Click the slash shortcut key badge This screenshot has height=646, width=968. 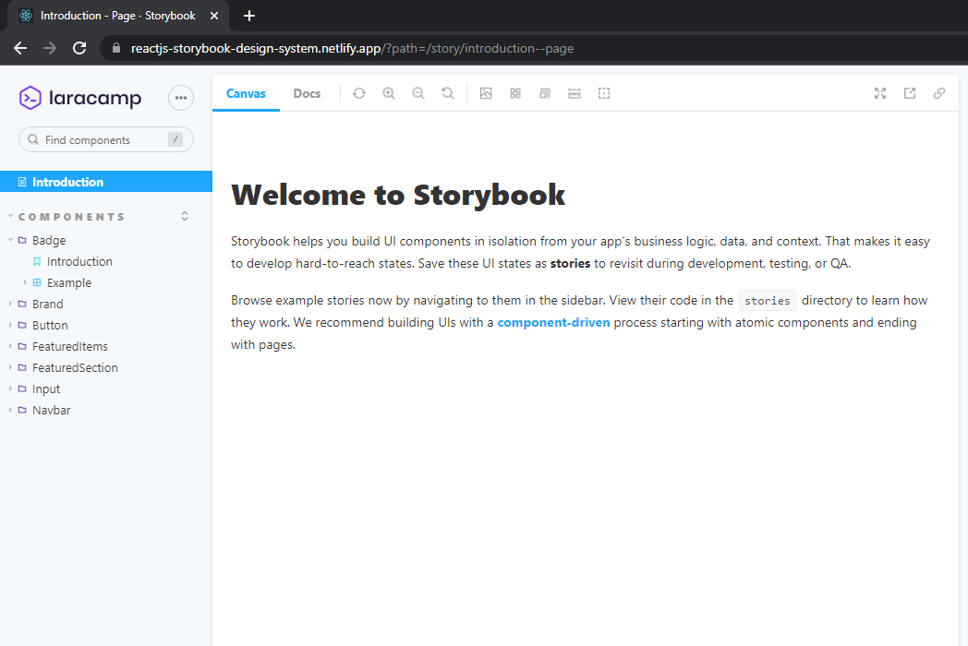point(175,139)
